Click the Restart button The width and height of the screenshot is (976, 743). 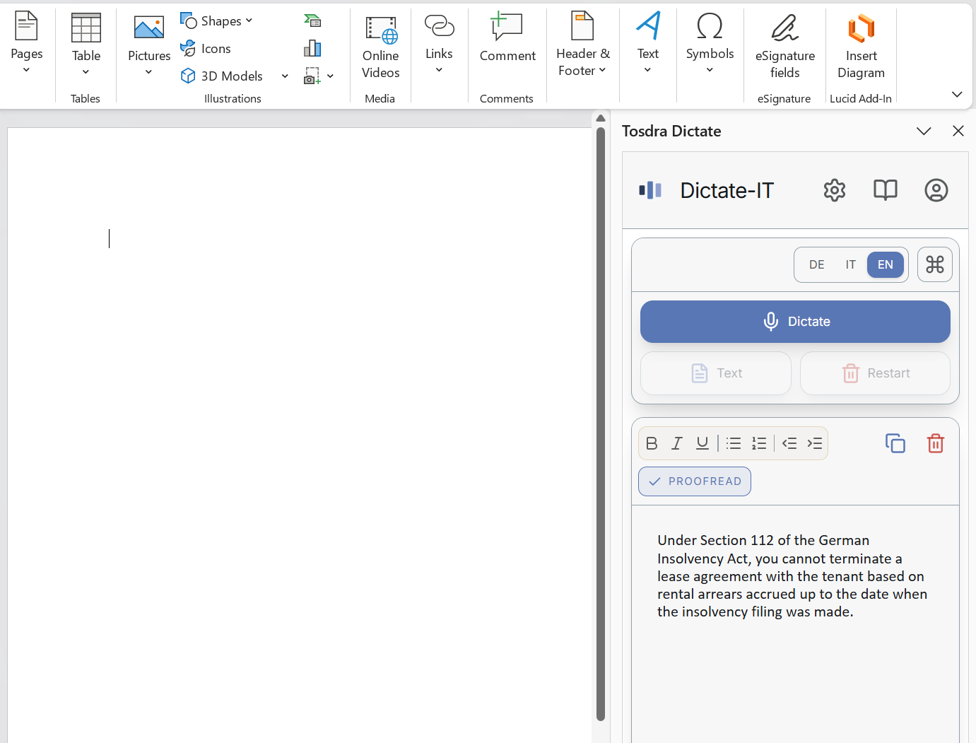875,373
